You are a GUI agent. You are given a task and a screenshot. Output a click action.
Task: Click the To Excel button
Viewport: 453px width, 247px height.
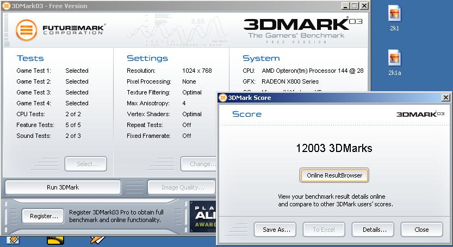(x=324, y=230)
